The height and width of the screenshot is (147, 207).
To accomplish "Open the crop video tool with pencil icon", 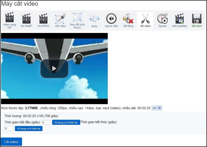I will click(x=60, y=20).
